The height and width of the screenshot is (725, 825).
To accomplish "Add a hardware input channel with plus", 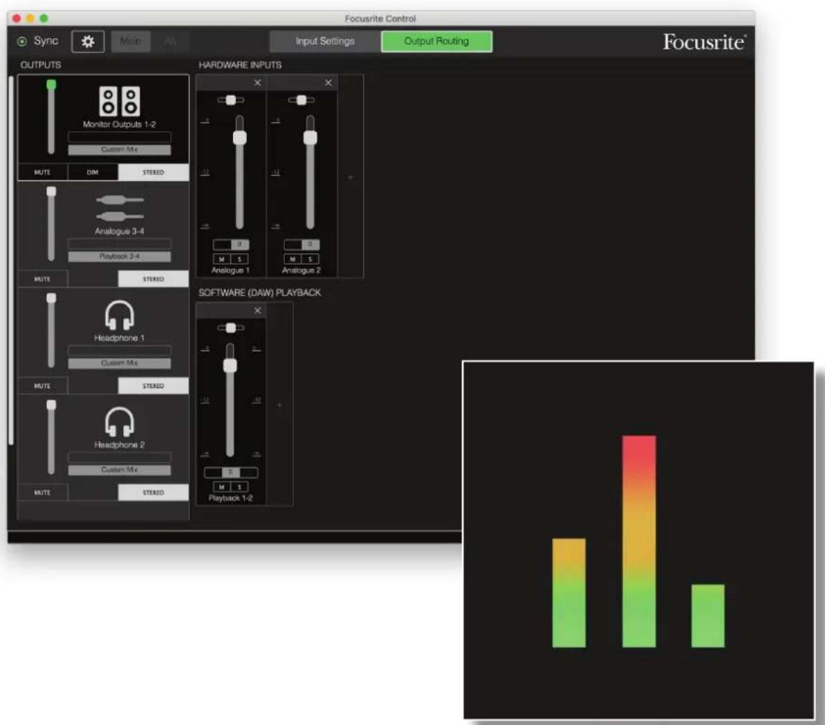I will [x=351, y=177].
